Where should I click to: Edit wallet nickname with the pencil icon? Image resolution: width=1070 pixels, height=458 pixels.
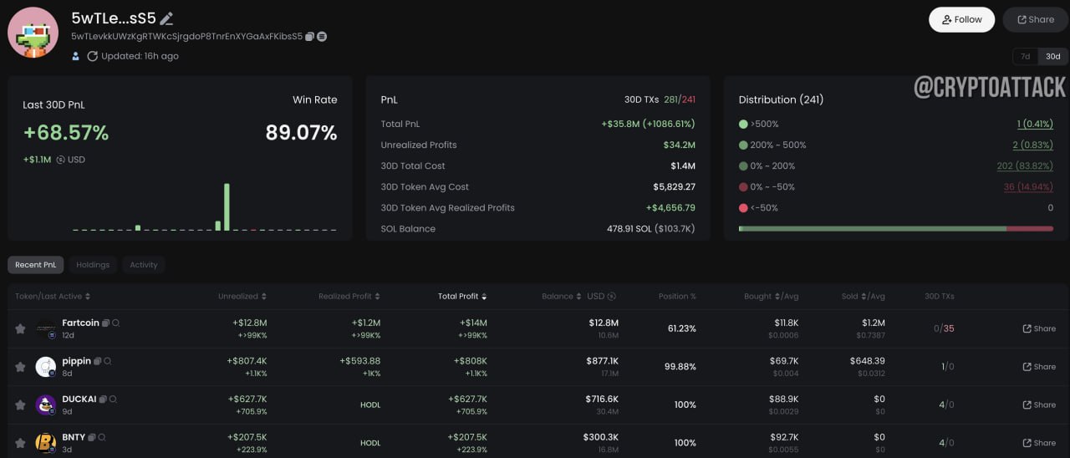(166, 18)
